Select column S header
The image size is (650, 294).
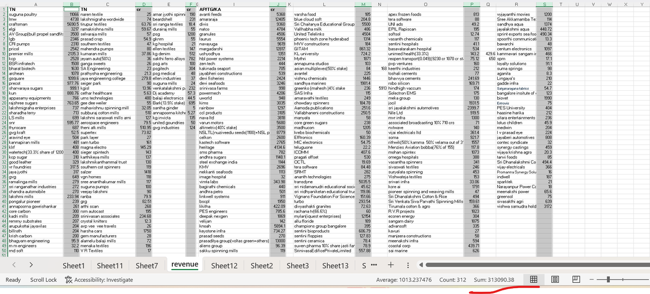(x=544, y=4)
